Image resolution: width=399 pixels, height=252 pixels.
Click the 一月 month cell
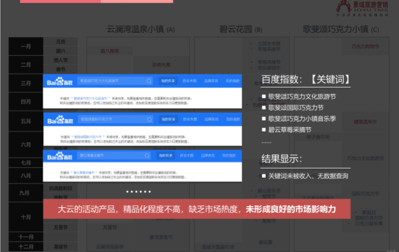tap(26, 46)
